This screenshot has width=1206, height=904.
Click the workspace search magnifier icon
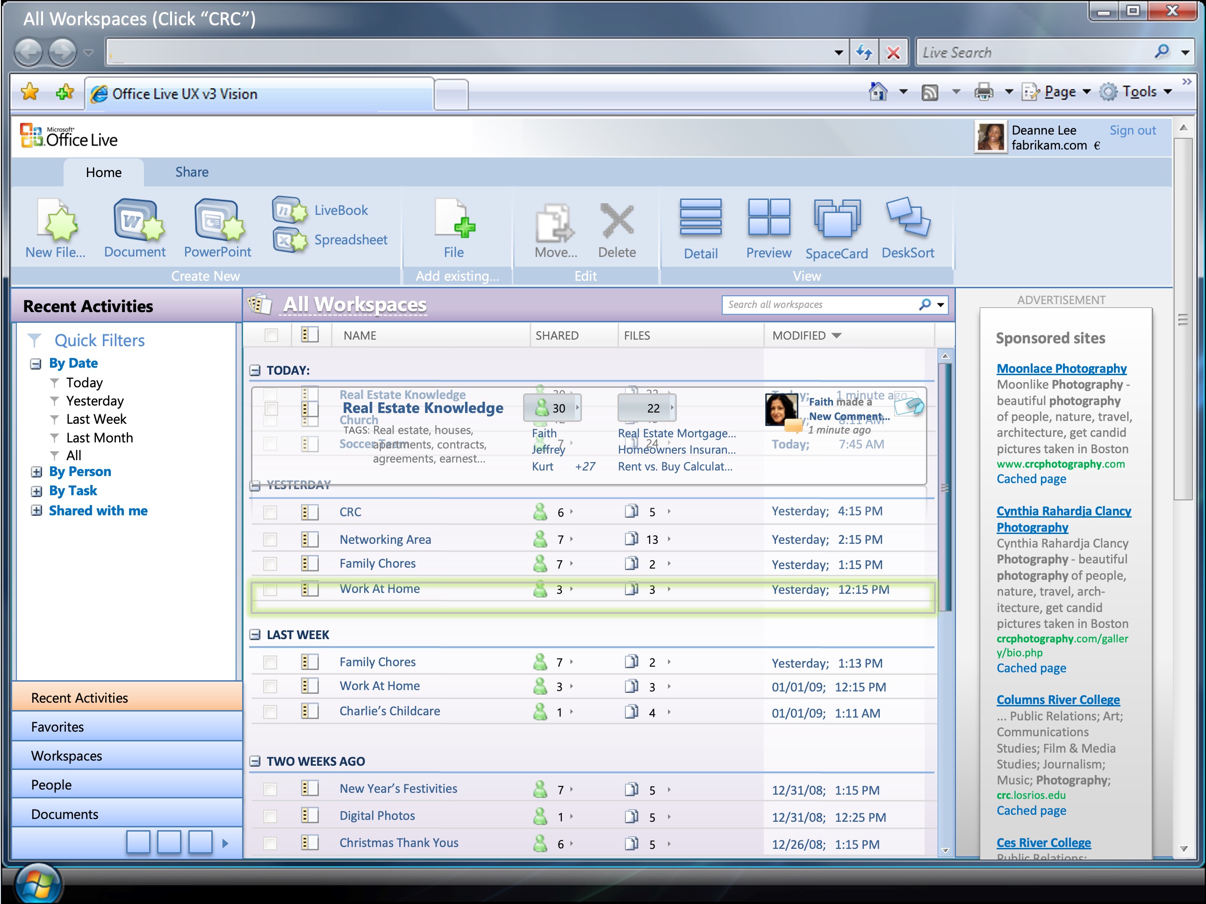925,304
